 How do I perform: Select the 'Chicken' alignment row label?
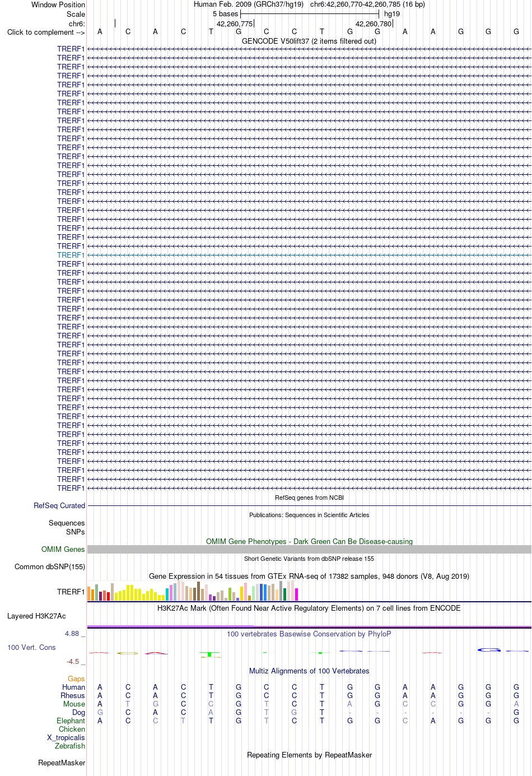[x=72, y=729]
